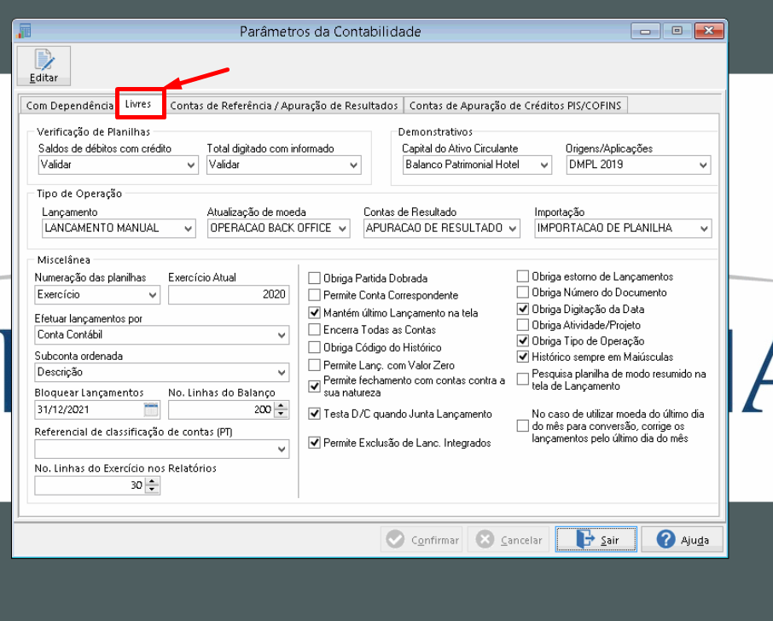Click the Ajuda help button

(x=683, y=540)
